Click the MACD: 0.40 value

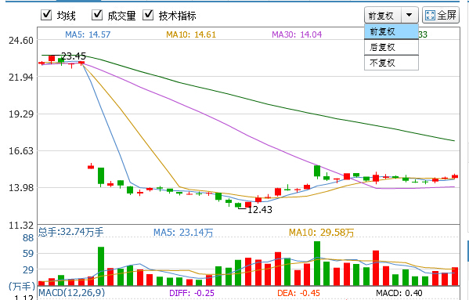point(399,293)
